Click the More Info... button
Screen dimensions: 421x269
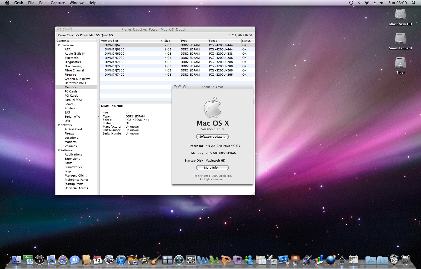pyautogui.click(x=212, y=168)
